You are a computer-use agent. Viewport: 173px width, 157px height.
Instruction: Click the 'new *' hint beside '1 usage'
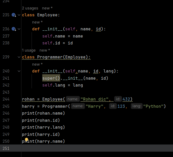click(45, 50)
